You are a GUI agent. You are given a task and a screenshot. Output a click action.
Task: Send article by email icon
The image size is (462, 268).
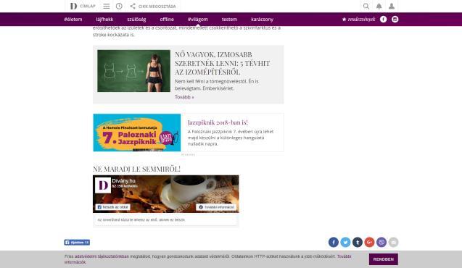point(393,243)
